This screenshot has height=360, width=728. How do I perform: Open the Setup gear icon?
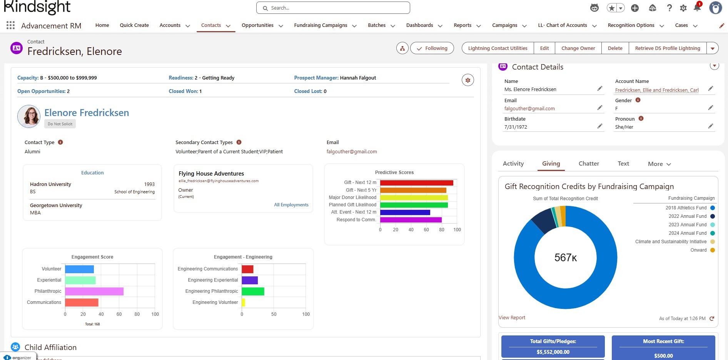pos(683,8)
